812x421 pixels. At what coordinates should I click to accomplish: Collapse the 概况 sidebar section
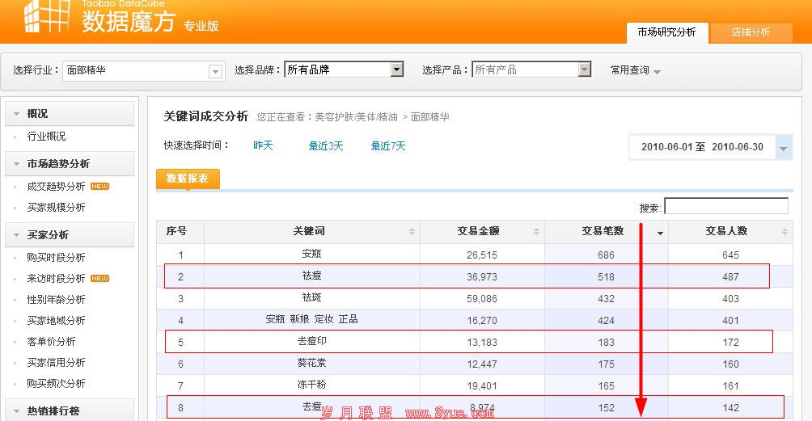pyautogui.click(x=16, y=114)
